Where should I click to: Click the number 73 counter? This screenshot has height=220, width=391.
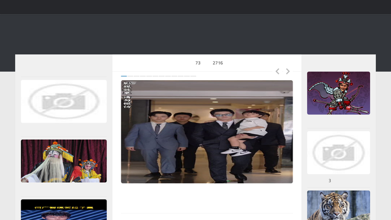pos(198,63)
